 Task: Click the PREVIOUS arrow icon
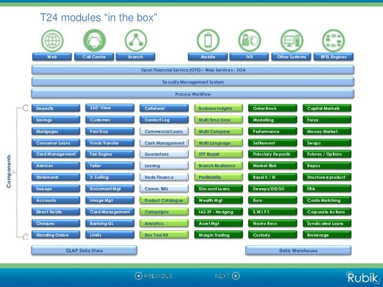138,276
